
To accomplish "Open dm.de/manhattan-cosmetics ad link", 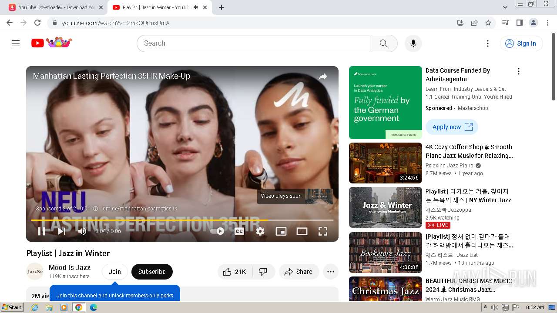I will (x=140, y=209).
